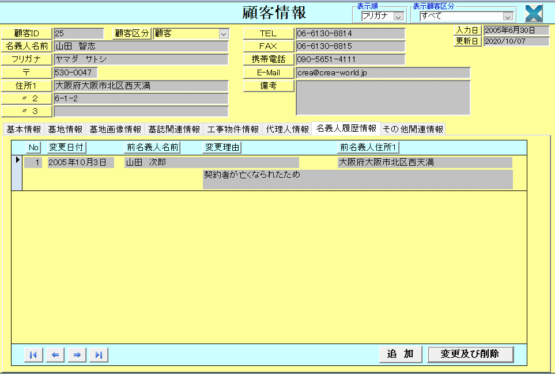Viewport: 555px width, 374px height.
Task: Click history row address 大阪府大阪市北区西天満
Action: (x=425, y=163)
